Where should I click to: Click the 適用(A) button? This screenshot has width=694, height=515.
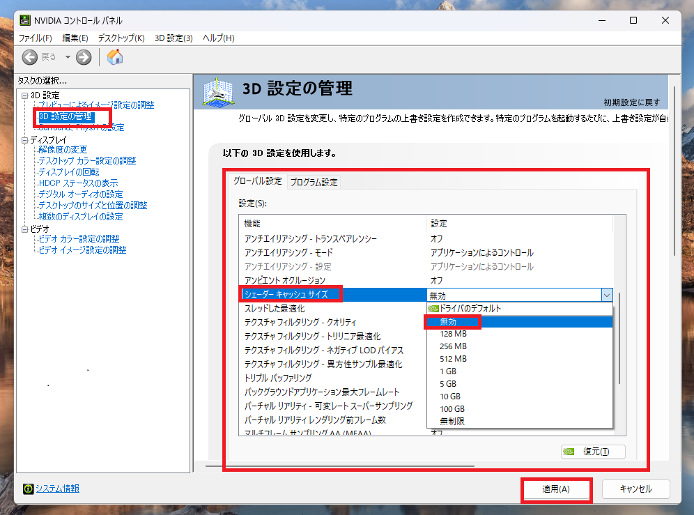[x=555, y=489]
